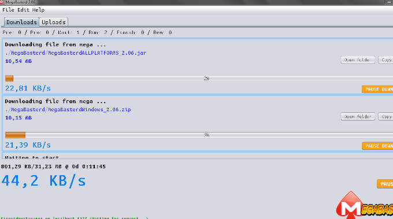Open the Edit menu
393x219 pixels.
pos(23,10)
